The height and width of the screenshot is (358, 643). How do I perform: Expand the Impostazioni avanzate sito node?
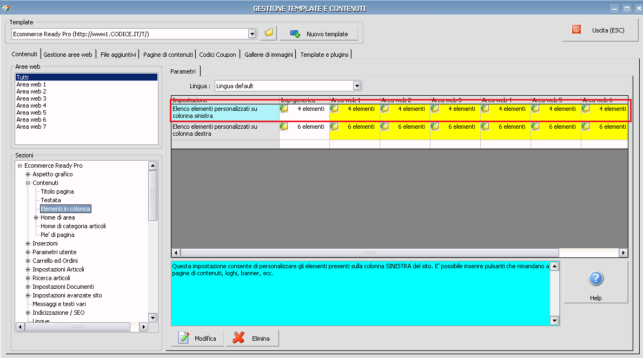point(28,295)
